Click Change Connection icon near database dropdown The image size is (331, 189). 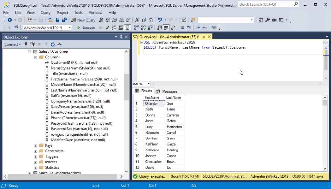tap(16, 28)
